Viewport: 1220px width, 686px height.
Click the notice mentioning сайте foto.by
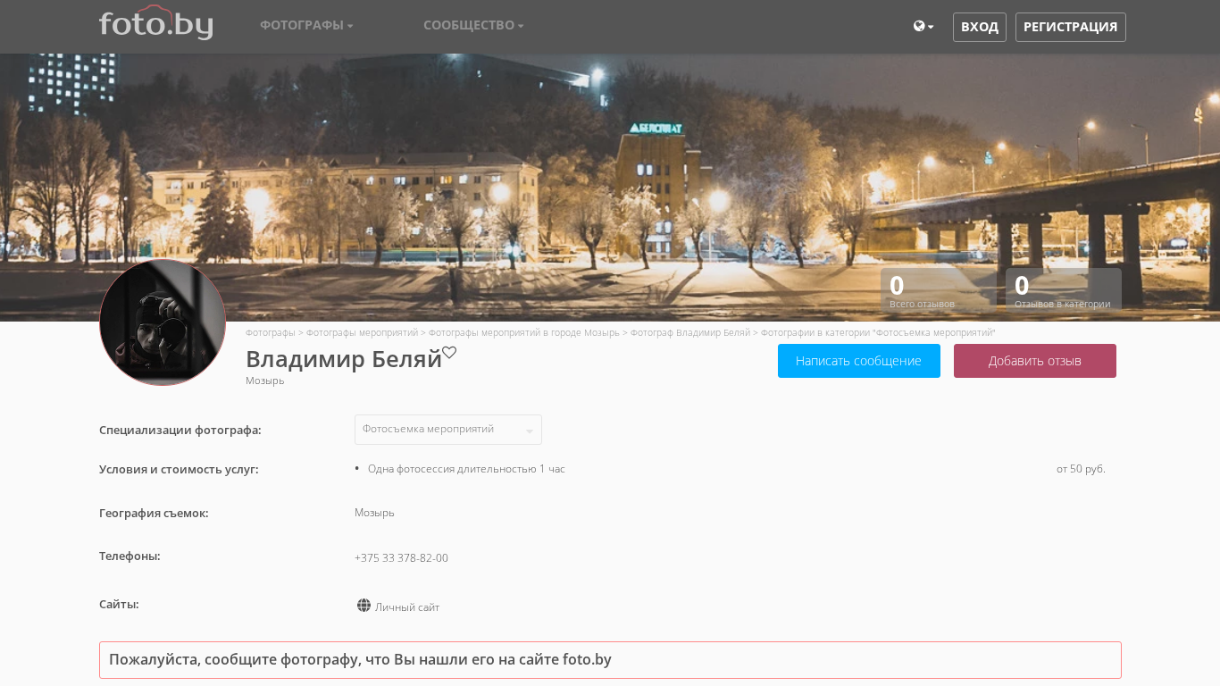click(x=610, y=660)
